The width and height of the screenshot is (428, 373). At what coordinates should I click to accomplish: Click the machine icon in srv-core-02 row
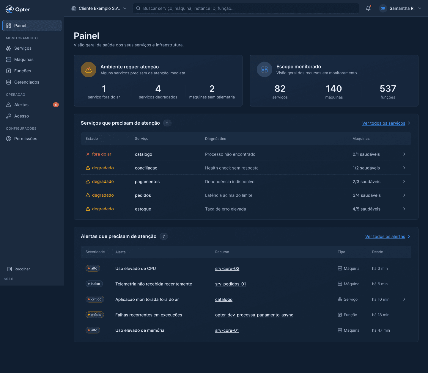point(340,268)
